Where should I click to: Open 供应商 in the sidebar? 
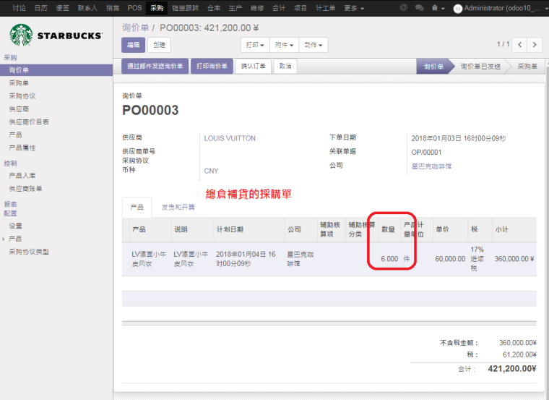click(19, 109)
